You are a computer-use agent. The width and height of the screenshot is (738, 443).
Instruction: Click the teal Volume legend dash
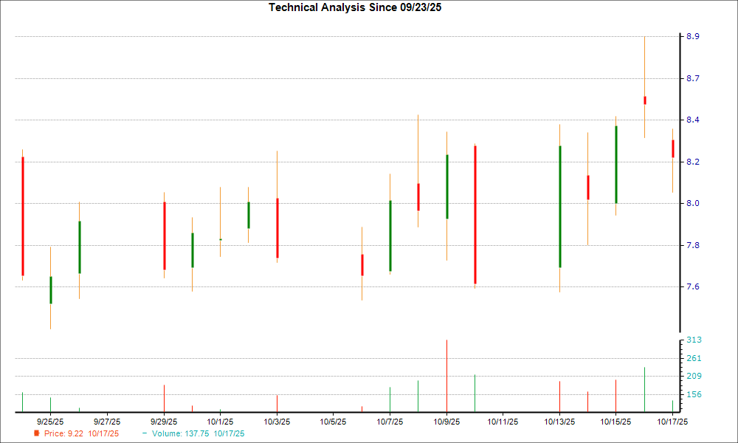145,433
